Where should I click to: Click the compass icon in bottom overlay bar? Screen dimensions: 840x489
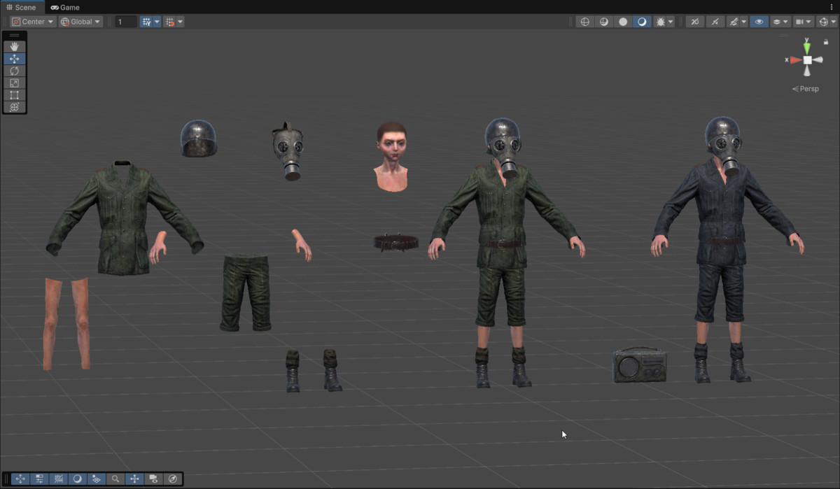[173, 479]
